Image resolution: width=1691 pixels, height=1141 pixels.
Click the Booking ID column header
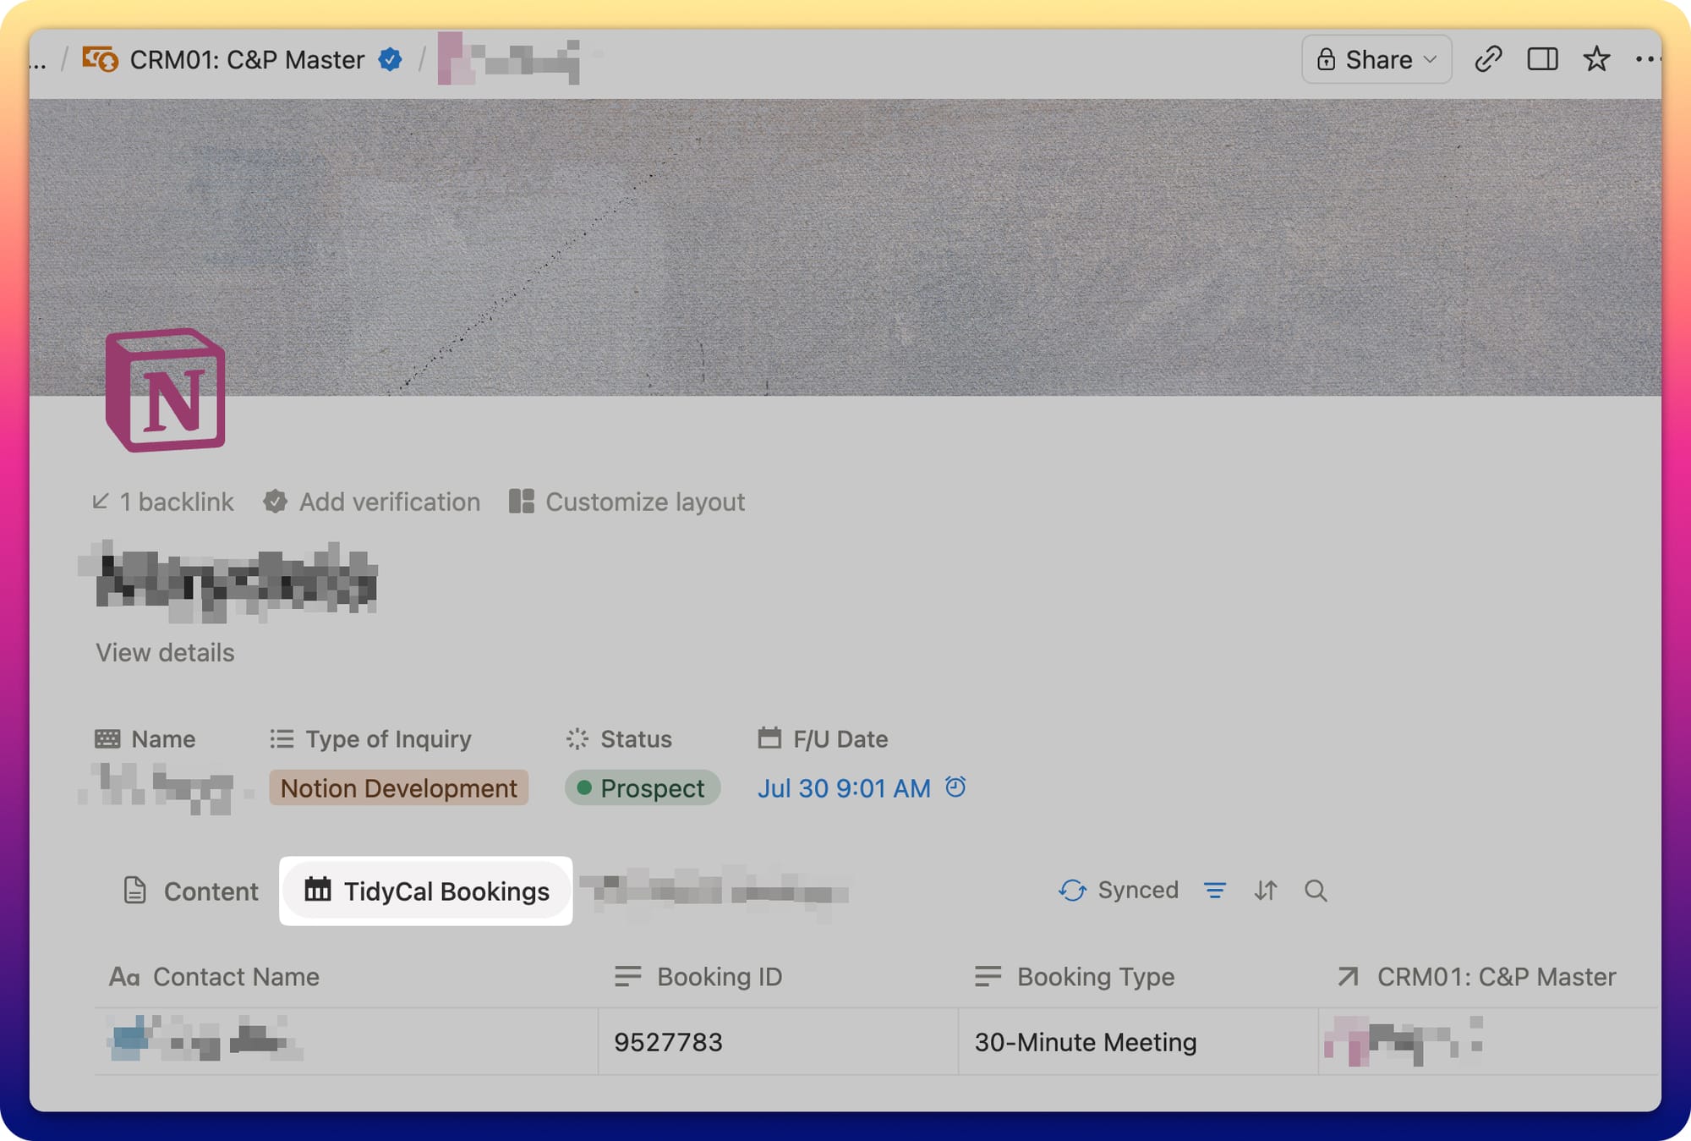698,976
